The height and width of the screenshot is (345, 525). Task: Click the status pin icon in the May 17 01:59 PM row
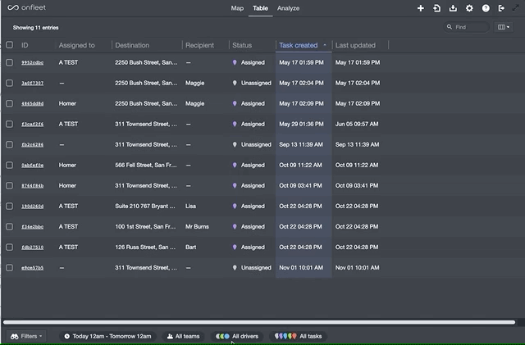tap(235, 62)
